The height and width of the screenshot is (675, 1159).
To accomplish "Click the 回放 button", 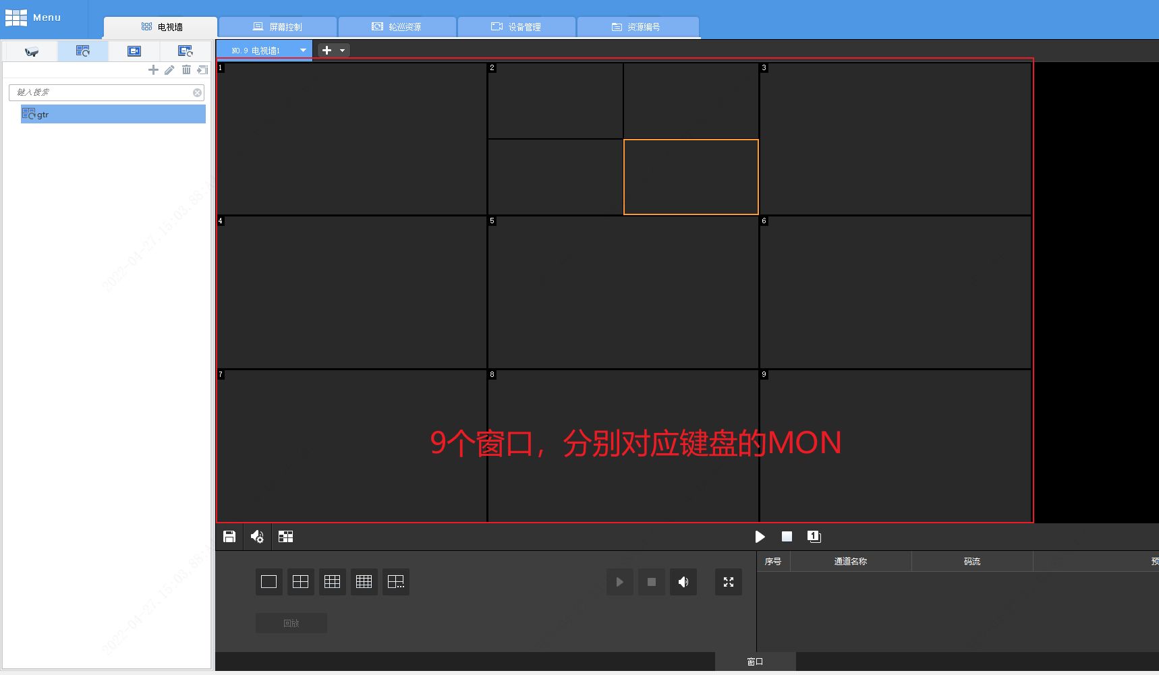I will (x=291, y=623).
